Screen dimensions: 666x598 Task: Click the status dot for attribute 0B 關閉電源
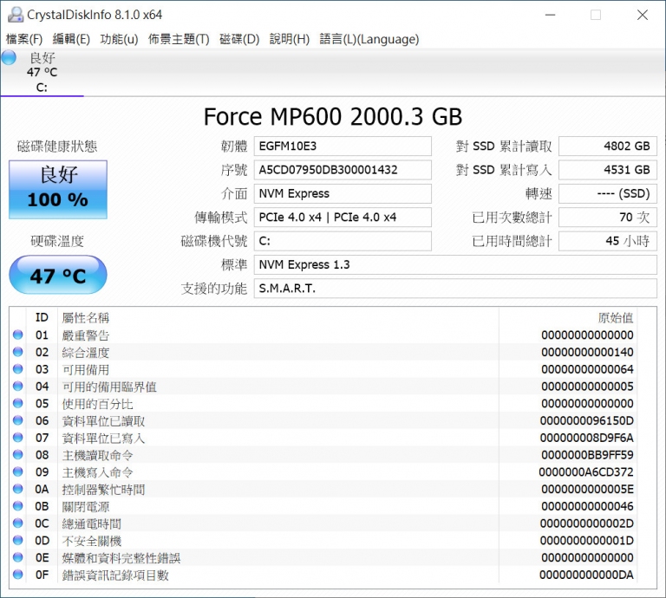click(x=18, y=506)
